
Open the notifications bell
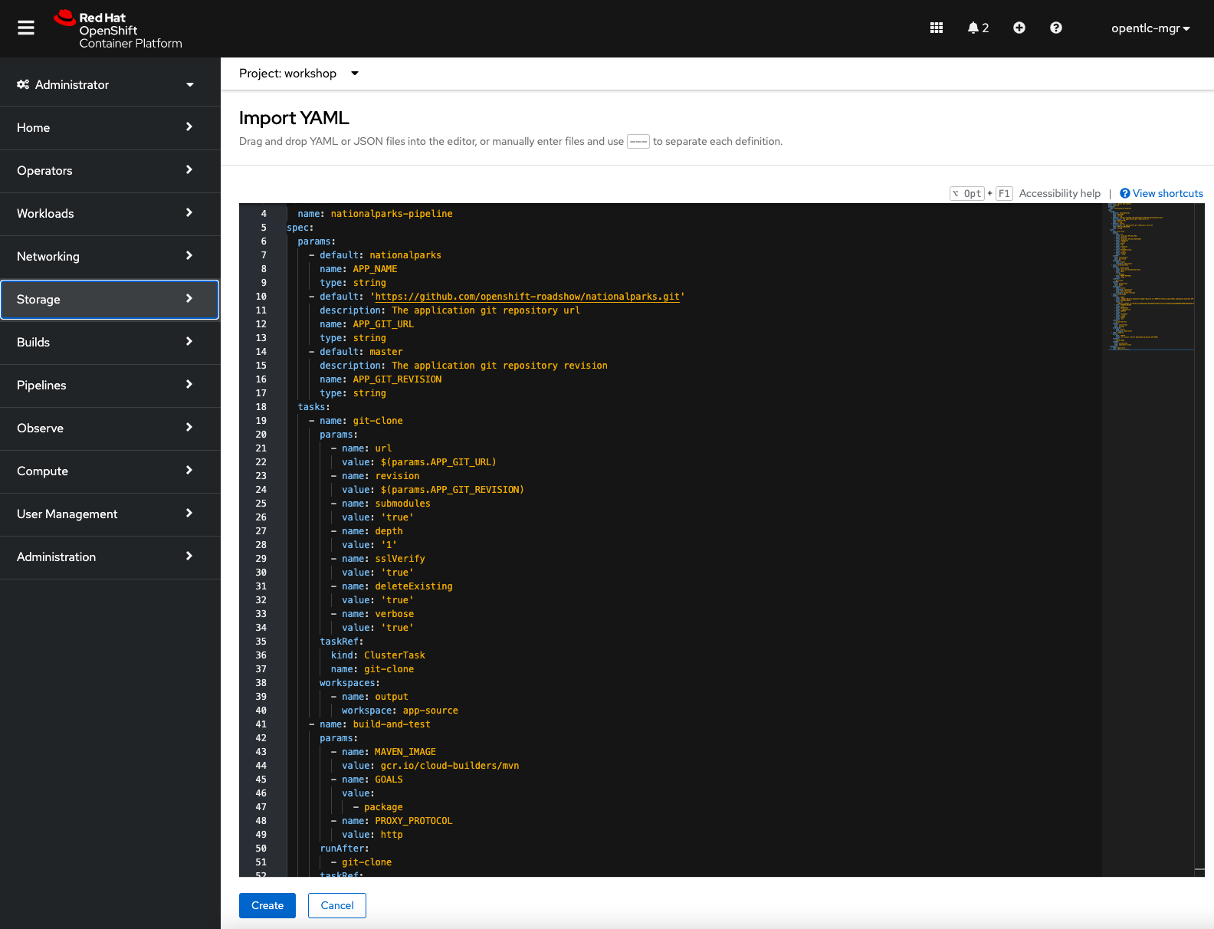point(978,28)
